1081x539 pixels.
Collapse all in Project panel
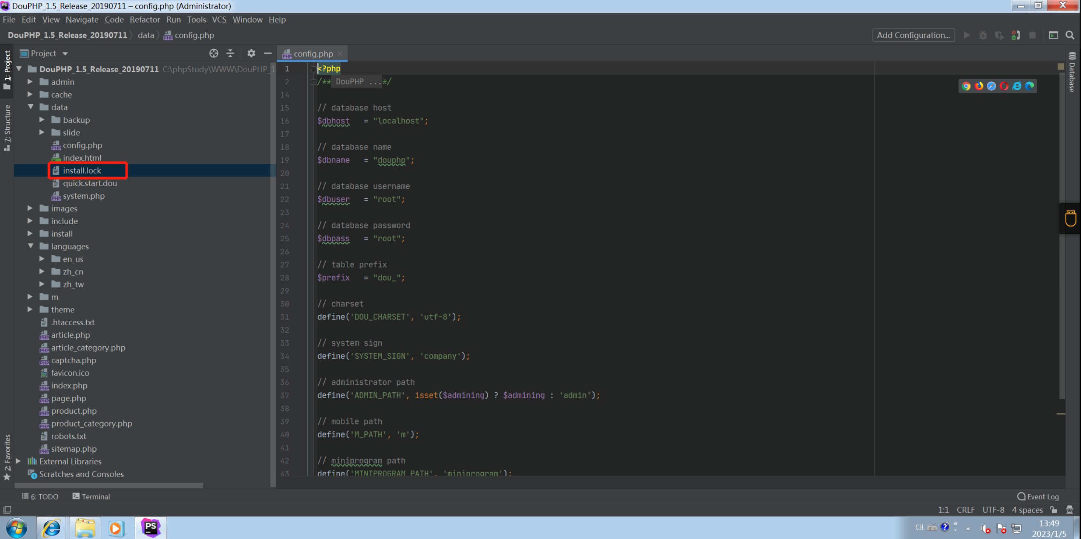(x=230, y=53)
